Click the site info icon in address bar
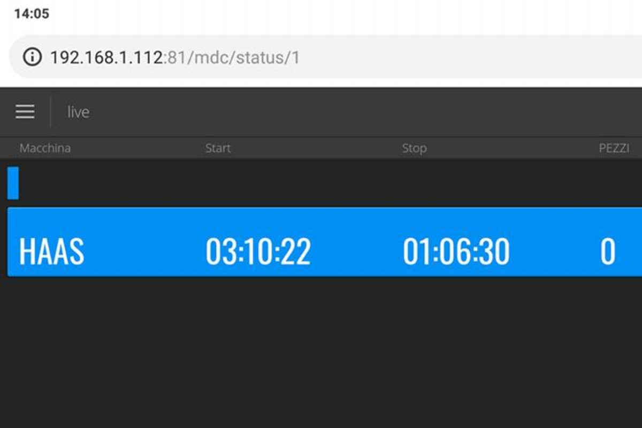Screen dimensions: 642x428 pyautogui.click(x=32, y=57)
